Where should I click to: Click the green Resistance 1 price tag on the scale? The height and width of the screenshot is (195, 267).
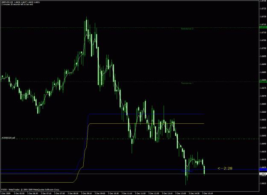(x=263, y=82)
